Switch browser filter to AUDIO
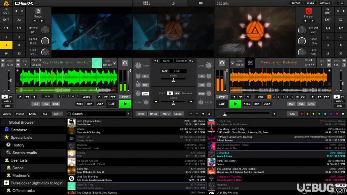The height and width of the screenshot is (195, 347). [x=7, y=114]
